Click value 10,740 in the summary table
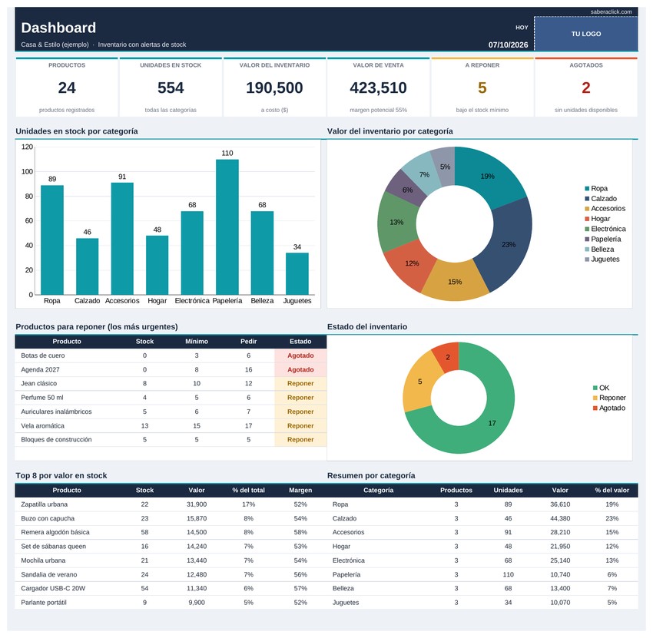The height and width of the screenshot is (638, 653). point(560,575)
